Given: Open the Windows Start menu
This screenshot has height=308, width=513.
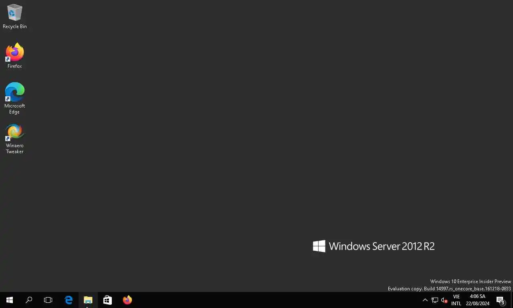Looking at the screenshot, I should point(10,300).
